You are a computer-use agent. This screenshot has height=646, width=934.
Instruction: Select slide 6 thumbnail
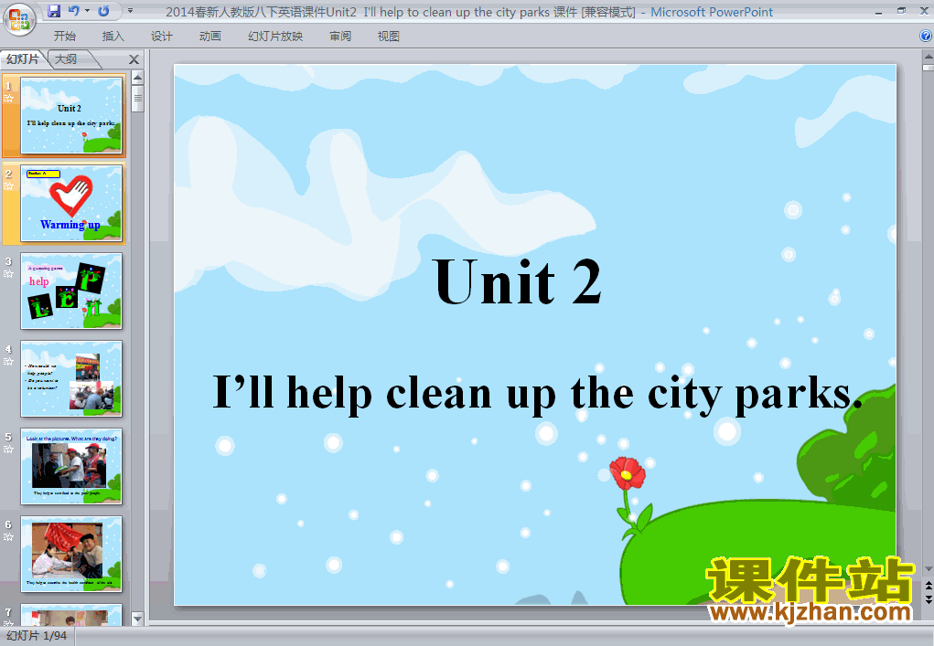[x=71, y=554]
